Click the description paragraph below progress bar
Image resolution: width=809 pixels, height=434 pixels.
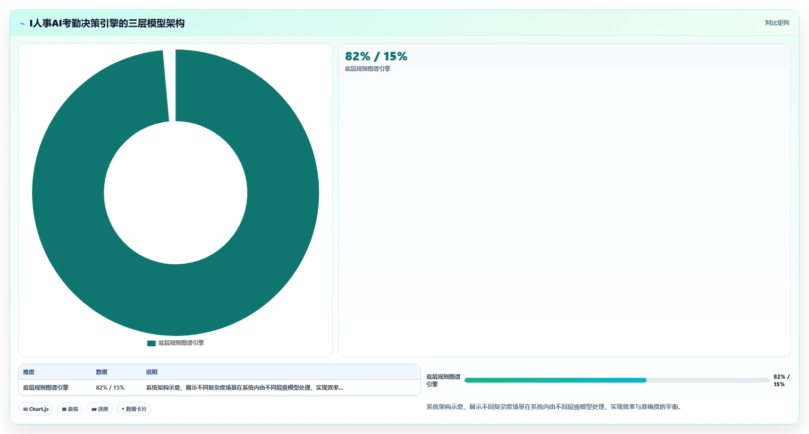(555, 407)
